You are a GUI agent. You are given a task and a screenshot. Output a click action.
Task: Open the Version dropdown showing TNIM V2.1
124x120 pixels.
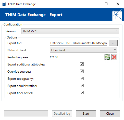pyautogui.click(x=70, y=31)
